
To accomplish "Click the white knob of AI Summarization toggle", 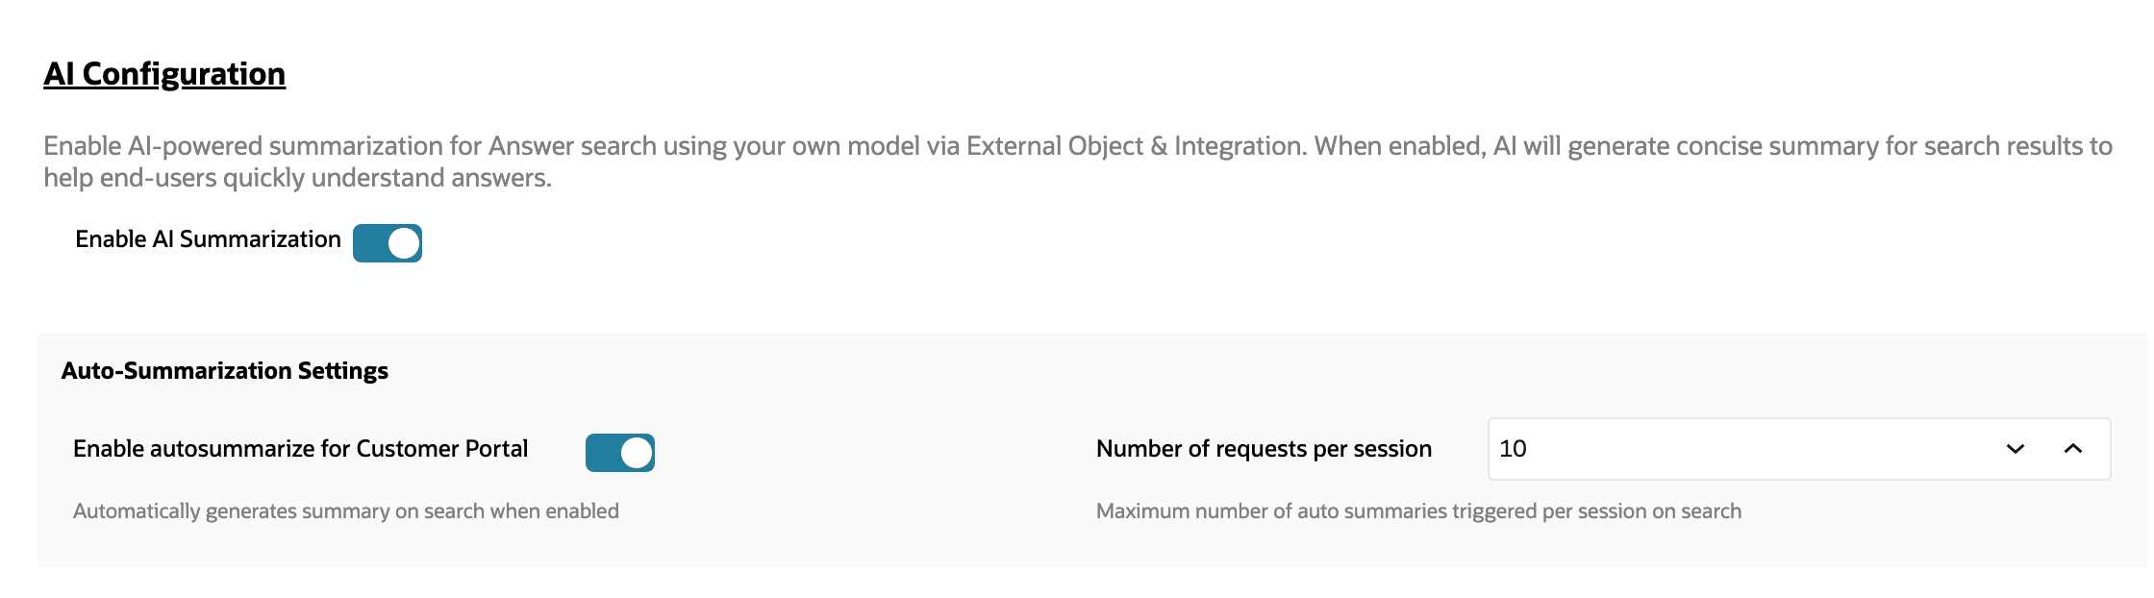I will point(404,243).
